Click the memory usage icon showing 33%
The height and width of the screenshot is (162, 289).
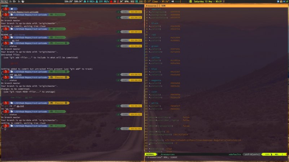coord(137,1)
